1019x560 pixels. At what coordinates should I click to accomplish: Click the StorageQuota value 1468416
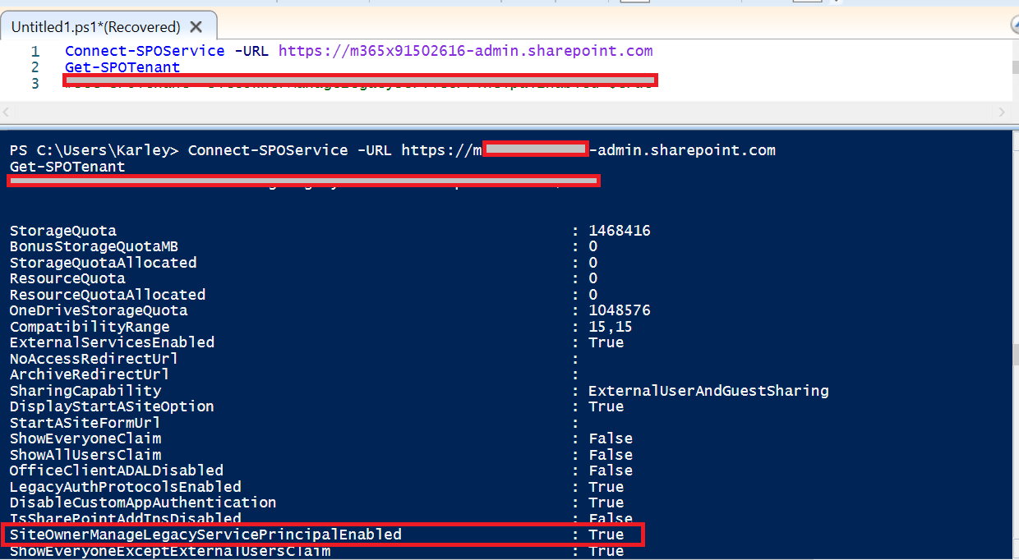(x=620, y=231)
